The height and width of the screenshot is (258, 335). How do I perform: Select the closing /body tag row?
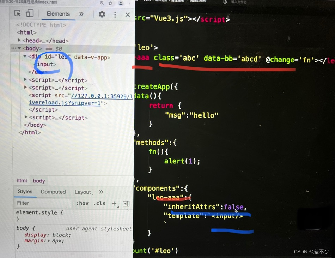35,125
